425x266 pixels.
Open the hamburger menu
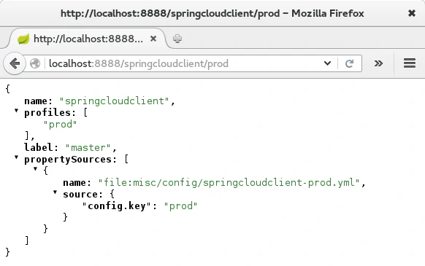click(x=410, y=63)
